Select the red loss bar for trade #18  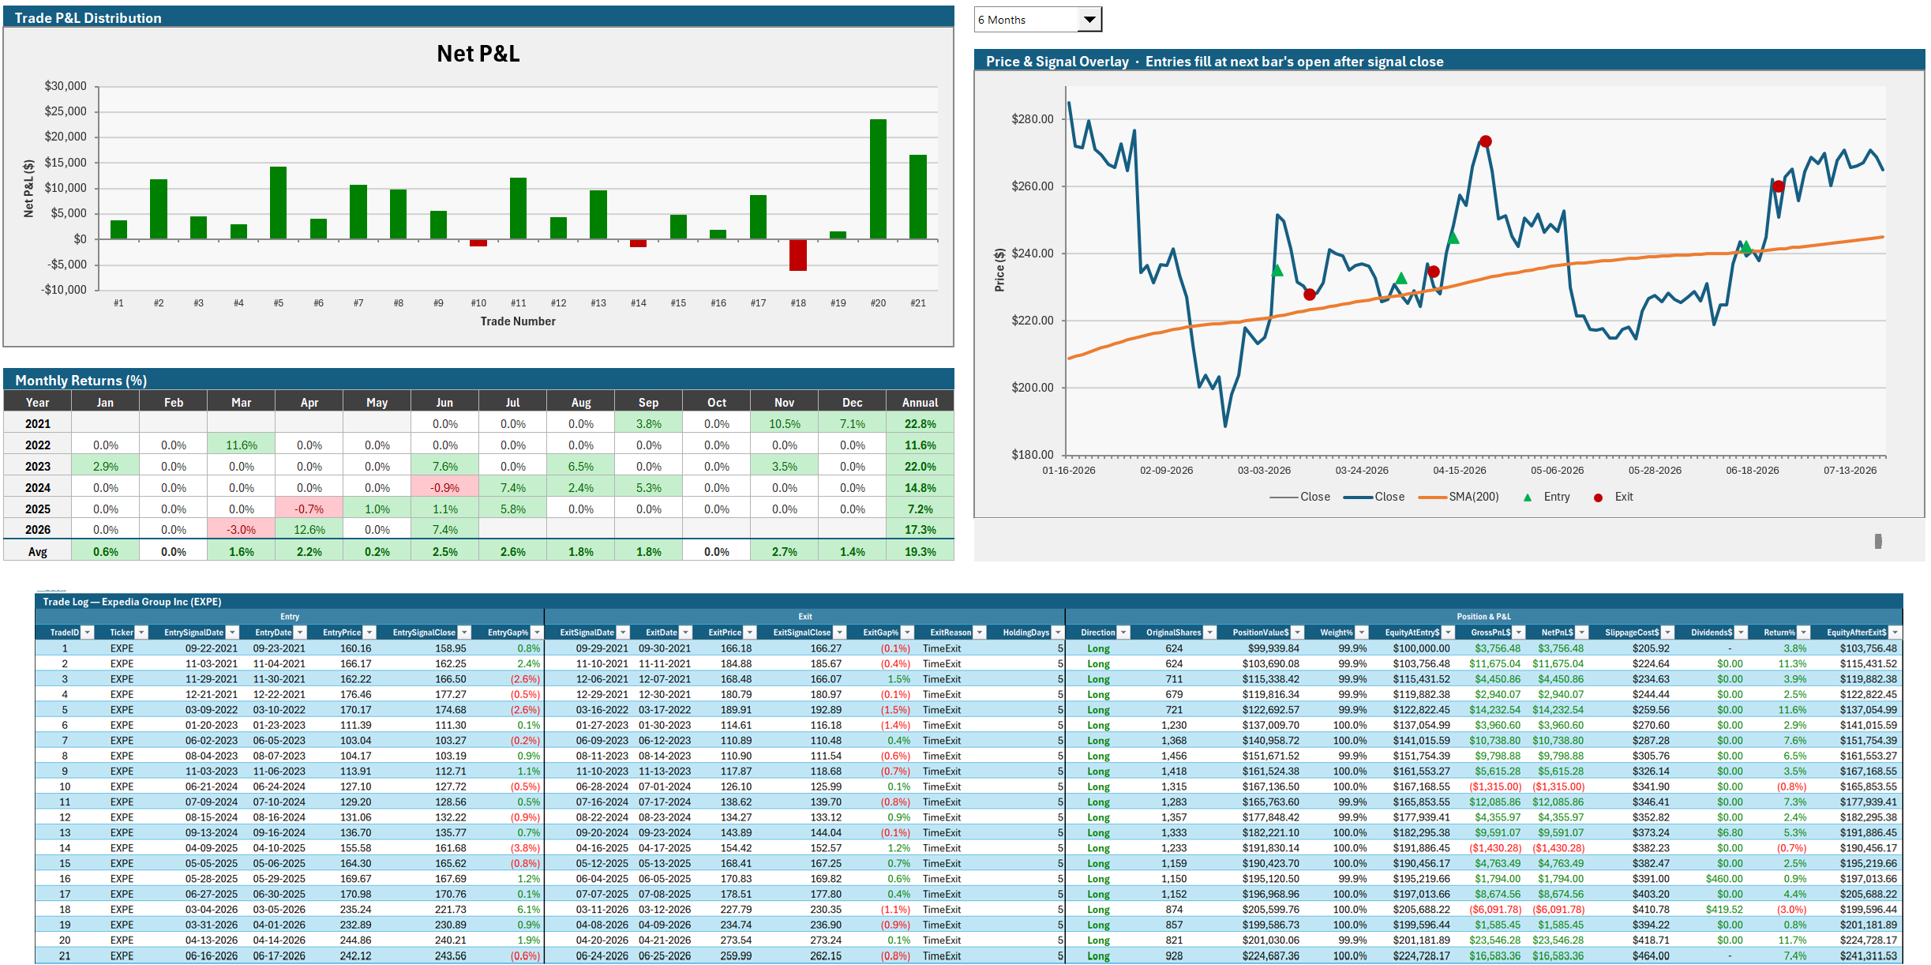[798, 255]
